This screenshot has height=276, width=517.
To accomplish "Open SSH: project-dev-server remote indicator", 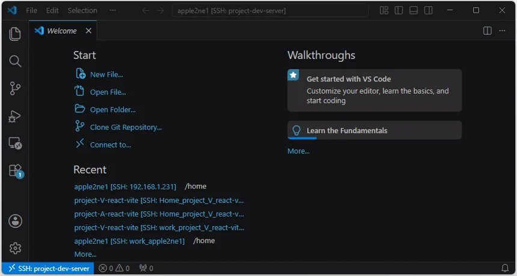I will click(48, 268).
